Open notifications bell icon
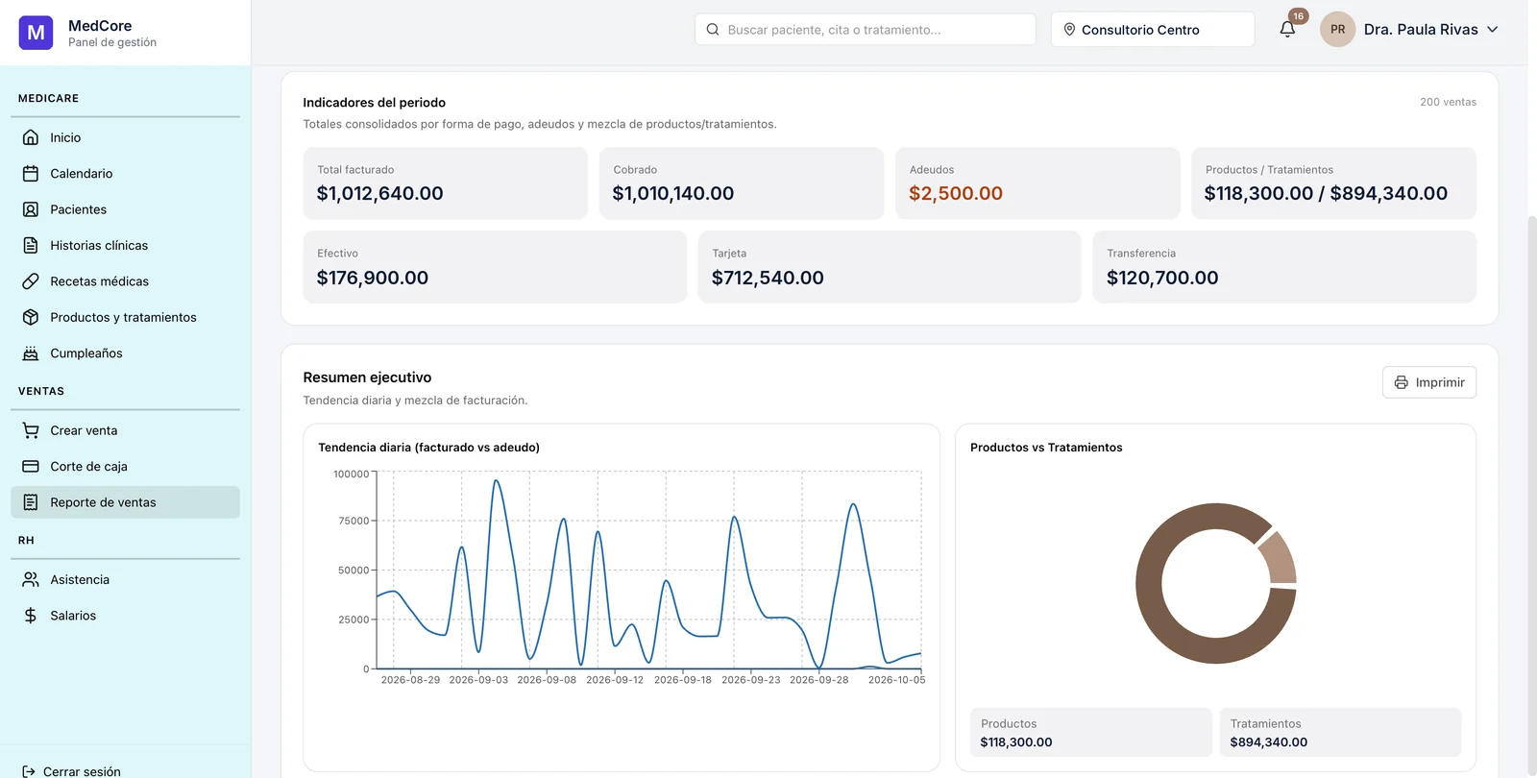The width and height of the screenshot is (1537, 778). pos(1287,30)
